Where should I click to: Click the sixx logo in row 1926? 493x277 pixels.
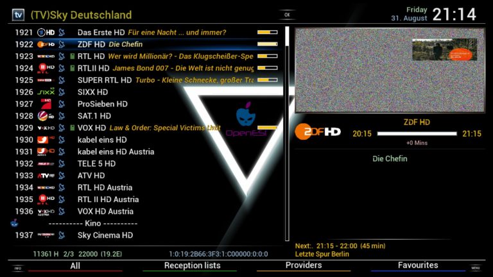46,92
